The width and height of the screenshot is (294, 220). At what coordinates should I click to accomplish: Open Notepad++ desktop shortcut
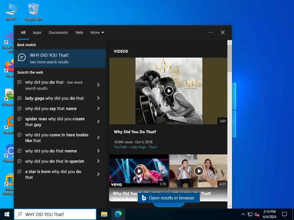pos(8,97)
